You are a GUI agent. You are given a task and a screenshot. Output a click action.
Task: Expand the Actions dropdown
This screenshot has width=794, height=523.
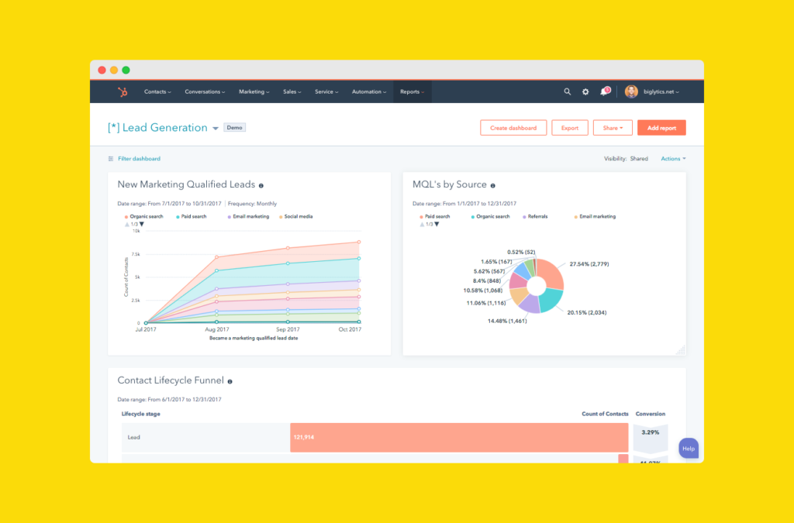pos(673,159)
